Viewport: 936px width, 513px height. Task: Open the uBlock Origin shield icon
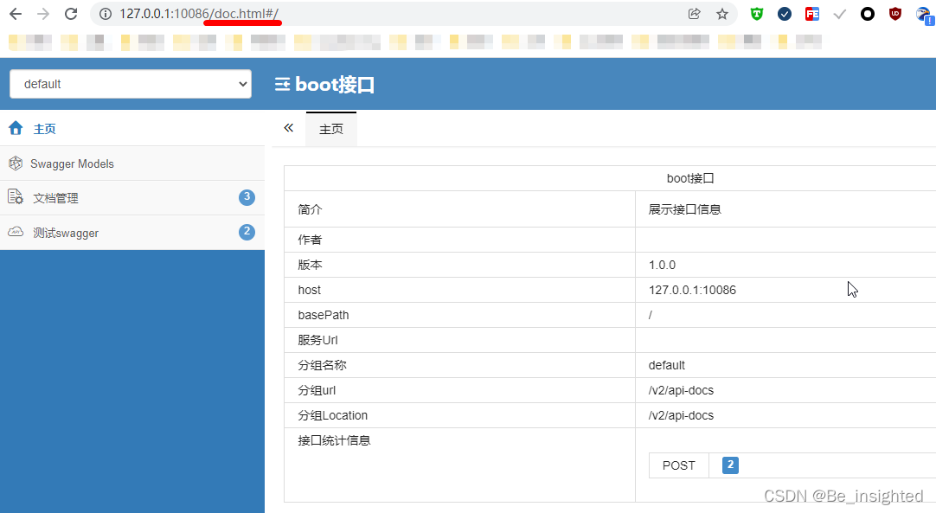(x=894, y=14)
